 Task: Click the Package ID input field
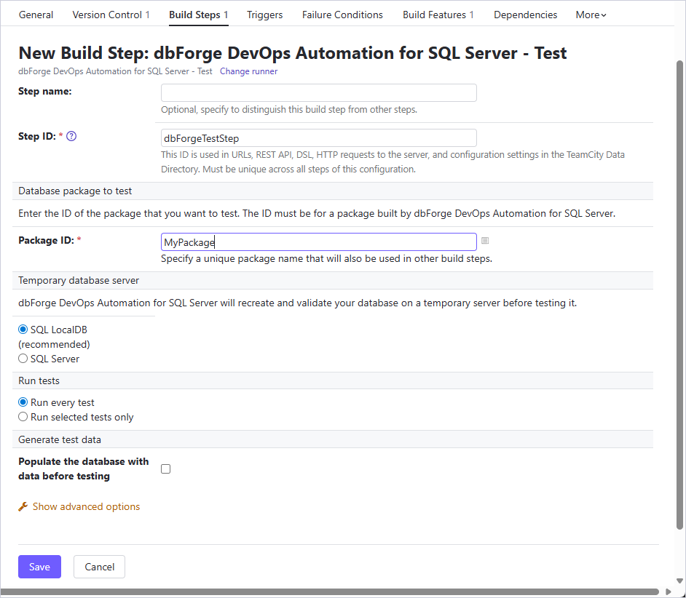(318, 242)
